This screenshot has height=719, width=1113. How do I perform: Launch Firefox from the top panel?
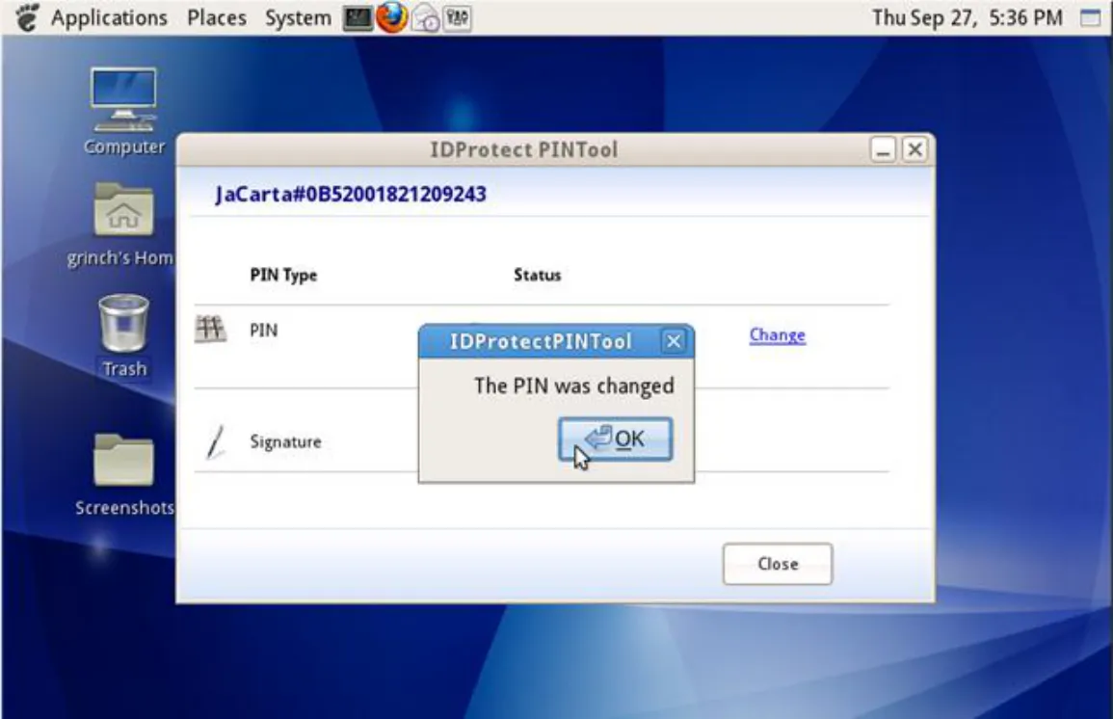point(392,17)
